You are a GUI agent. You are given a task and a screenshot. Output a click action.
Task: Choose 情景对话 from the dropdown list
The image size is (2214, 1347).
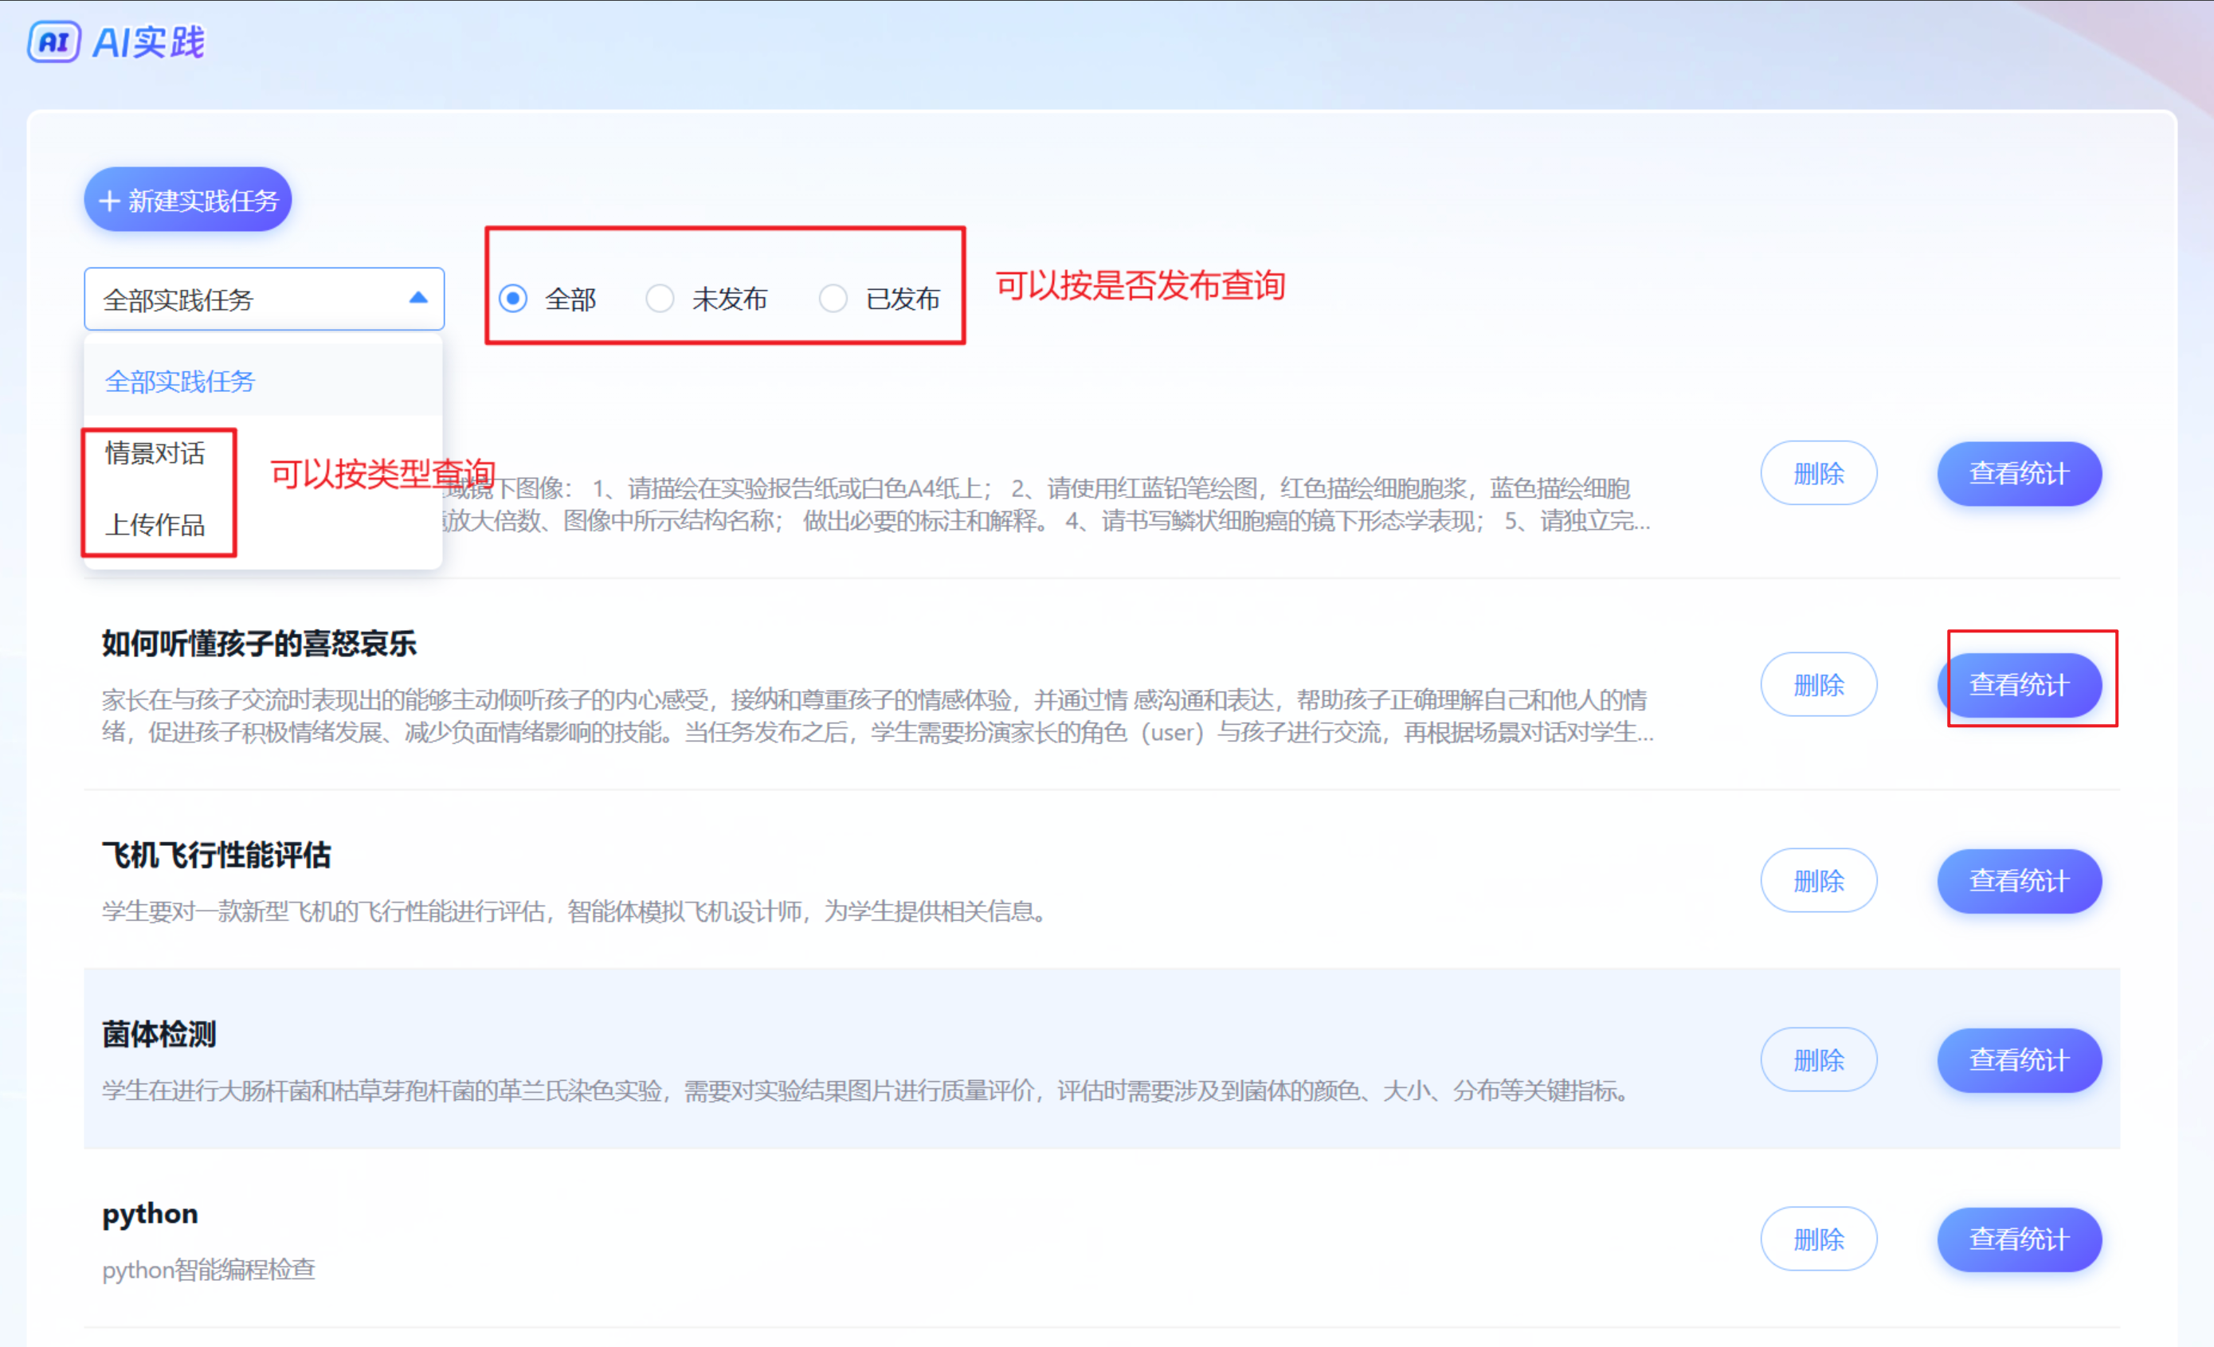pos(155,453)
